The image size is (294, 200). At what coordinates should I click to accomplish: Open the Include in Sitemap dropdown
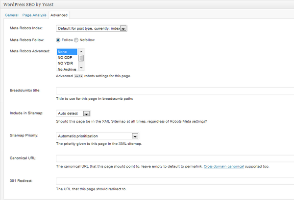73,113
